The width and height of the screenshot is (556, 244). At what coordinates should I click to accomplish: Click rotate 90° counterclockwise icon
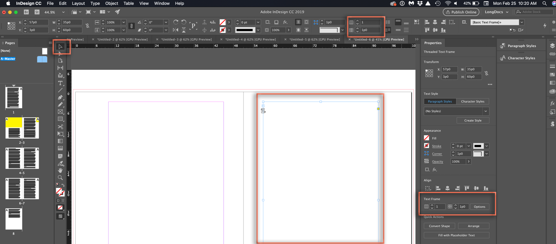(184, 22)
